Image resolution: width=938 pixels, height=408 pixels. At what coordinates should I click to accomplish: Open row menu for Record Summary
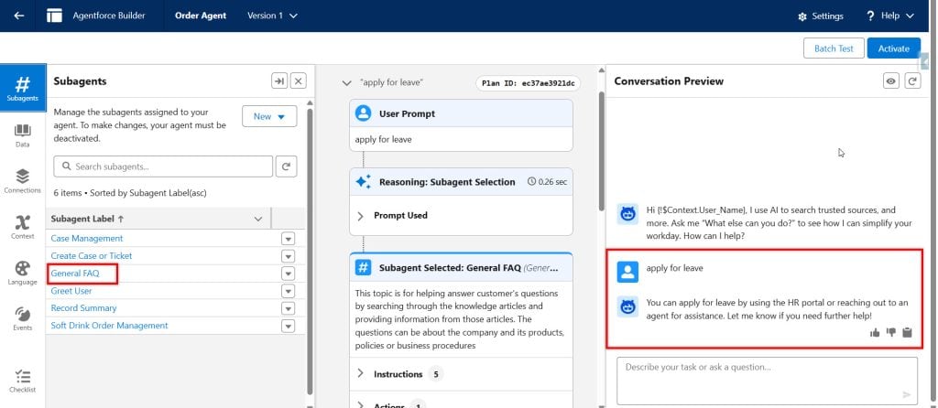point(289,308)
